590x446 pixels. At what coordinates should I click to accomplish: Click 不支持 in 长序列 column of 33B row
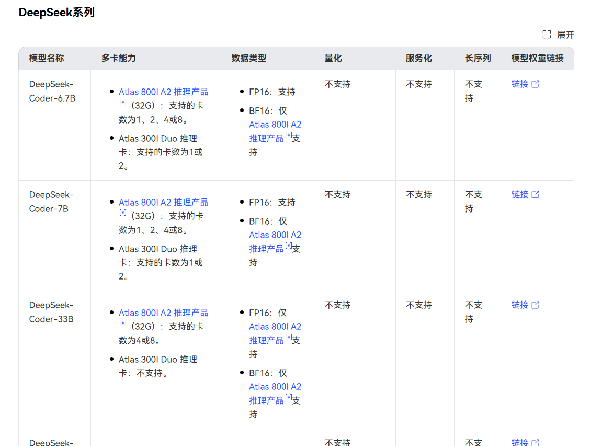(473, 312)
